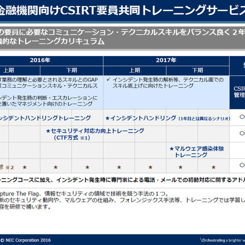Click the ★インシデントハンドリング 2017 entry
This screenshot has height=245, width=245.
[140, 118]
